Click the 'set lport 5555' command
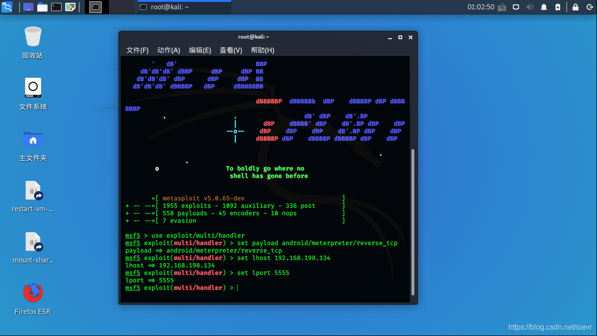This screenshot has width=597, height=336. [263, 273]
